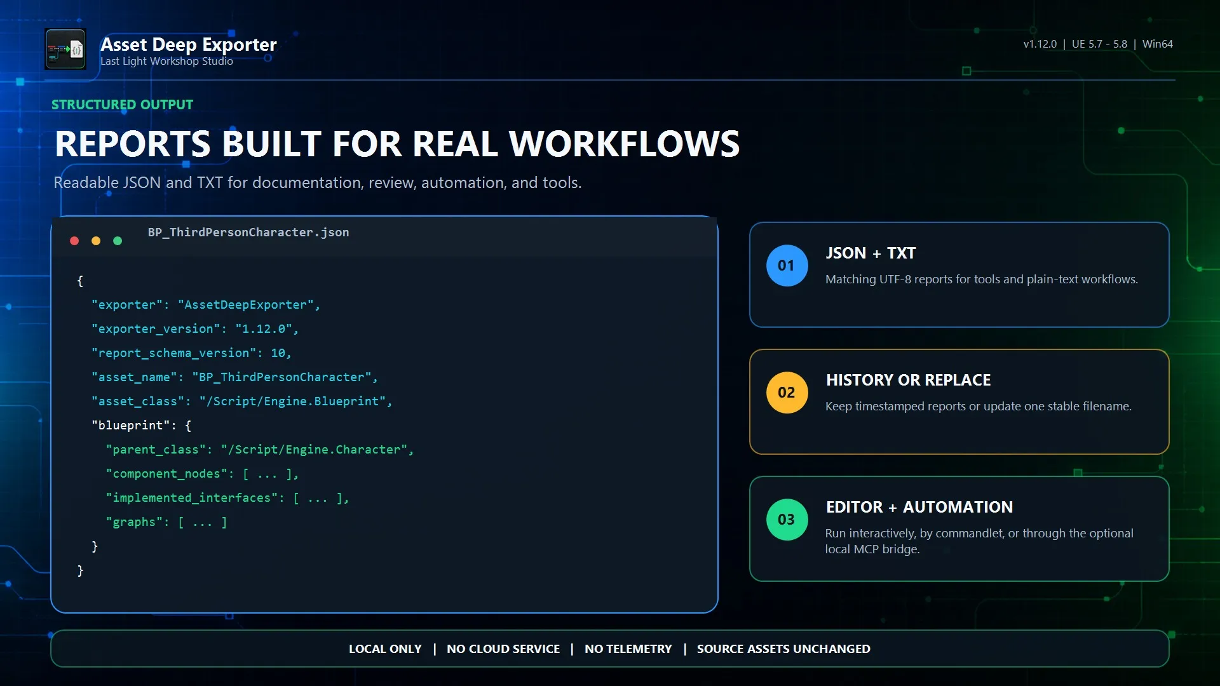Click the "asset_name" code line
1220x686 pixels.
click(234, 377)
